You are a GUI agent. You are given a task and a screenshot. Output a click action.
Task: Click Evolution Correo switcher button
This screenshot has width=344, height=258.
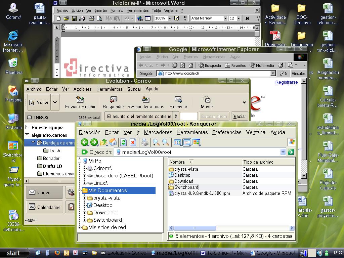(x=45, y=192)
